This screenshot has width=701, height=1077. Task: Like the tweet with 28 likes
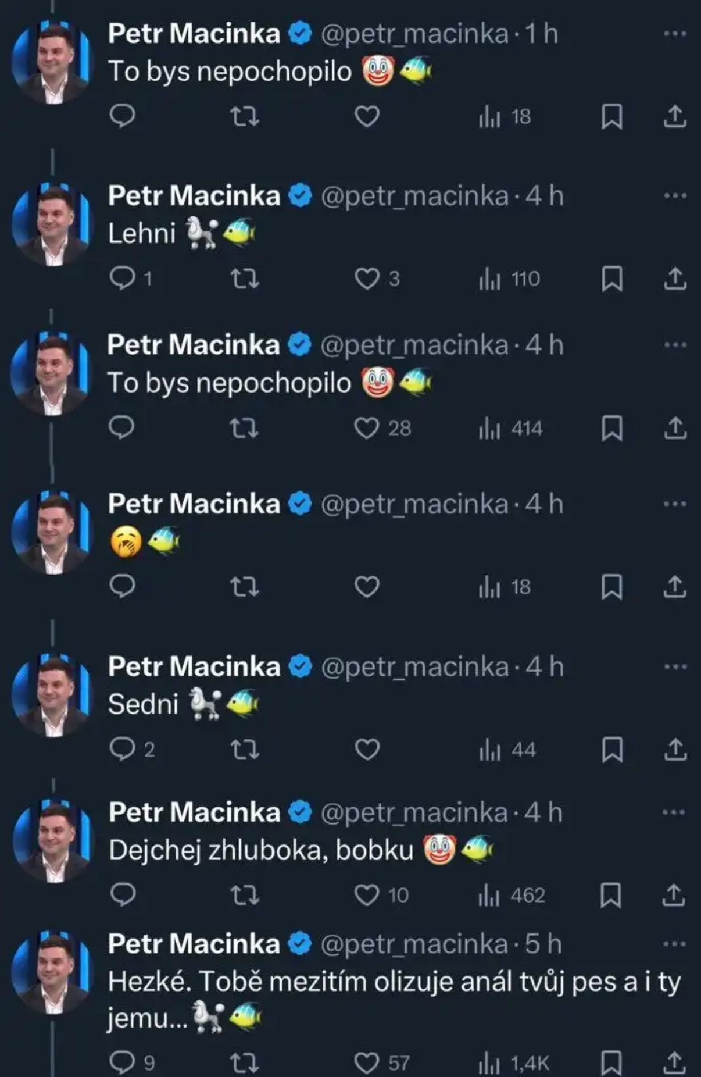[367, 429]
